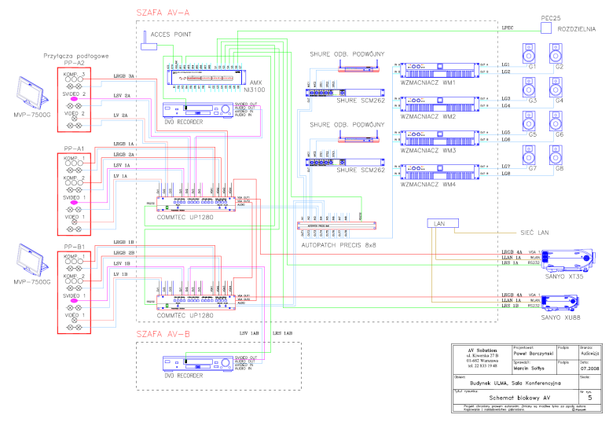Click the LPEC cable label
Viewport: 609px width, 422px height.
click(x=508, y=28)
